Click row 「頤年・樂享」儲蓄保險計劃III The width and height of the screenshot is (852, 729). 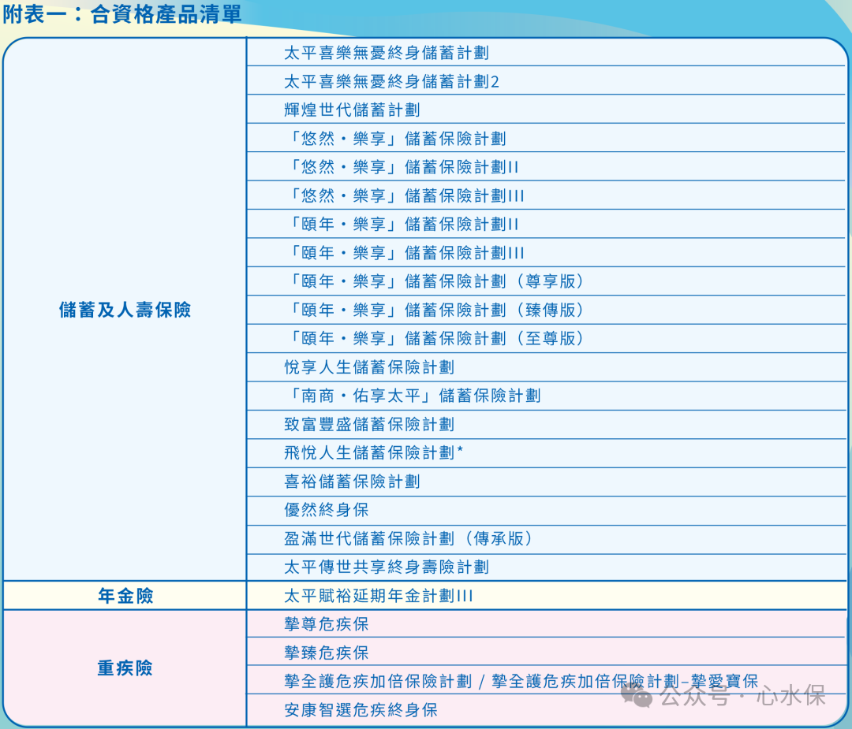[547, 252]
